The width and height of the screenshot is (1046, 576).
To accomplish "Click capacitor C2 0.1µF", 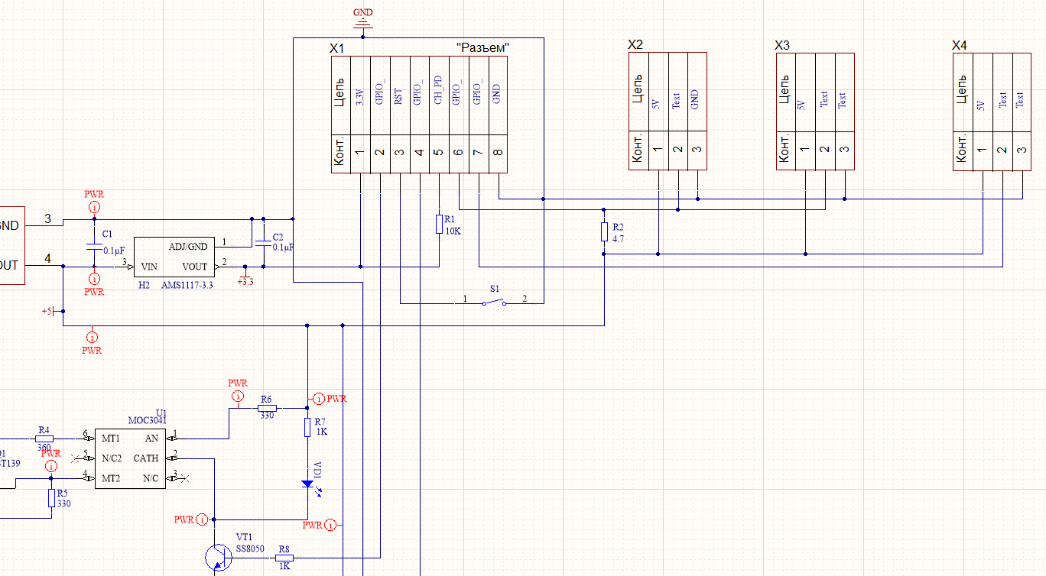I will pyautogui.click(x=263, y=242).
